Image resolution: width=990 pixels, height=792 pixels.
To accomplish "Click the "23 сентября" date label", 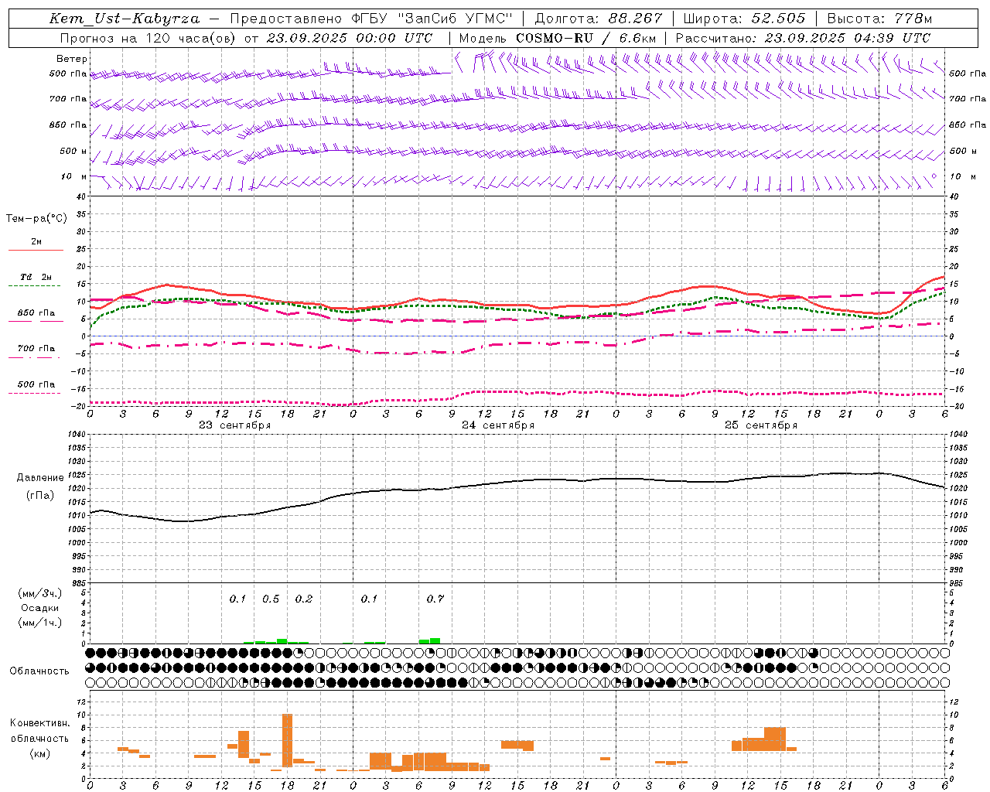I will coord(235,425).
